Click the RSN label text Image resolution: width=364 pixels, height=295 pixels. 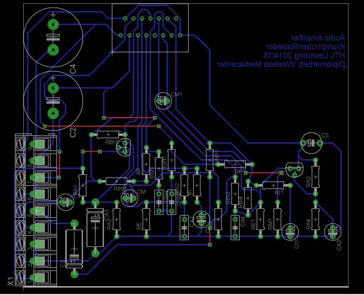(x=152, y=173)
